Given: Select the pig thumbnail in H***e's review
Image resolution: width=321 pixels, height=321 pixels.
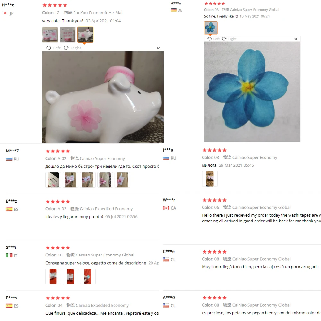Looking at the screenshot, I should (85, 35).
